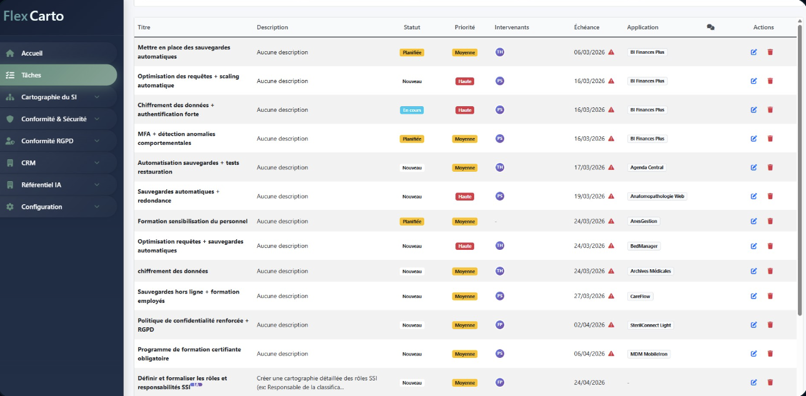The width and height of the screenshot is (806, 396).
Task: Click the Accueil home icon in sidebar
Action: [10, 54]
